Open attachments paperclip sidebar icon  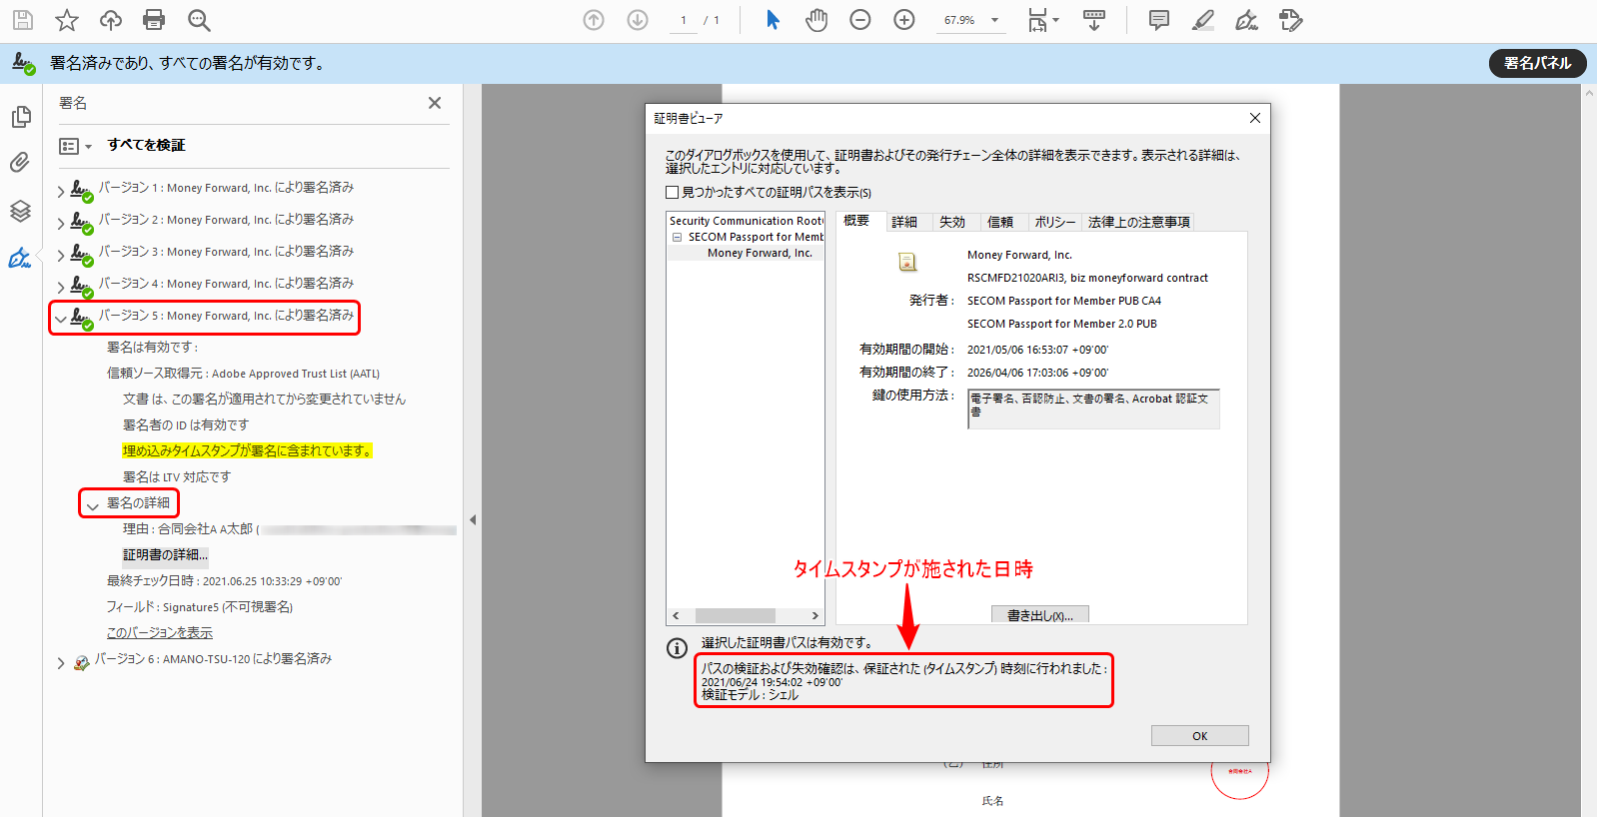pos(20,163)
